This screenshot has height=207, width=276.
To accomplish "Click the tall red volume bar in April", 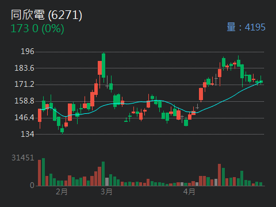I will pos(219,175).
